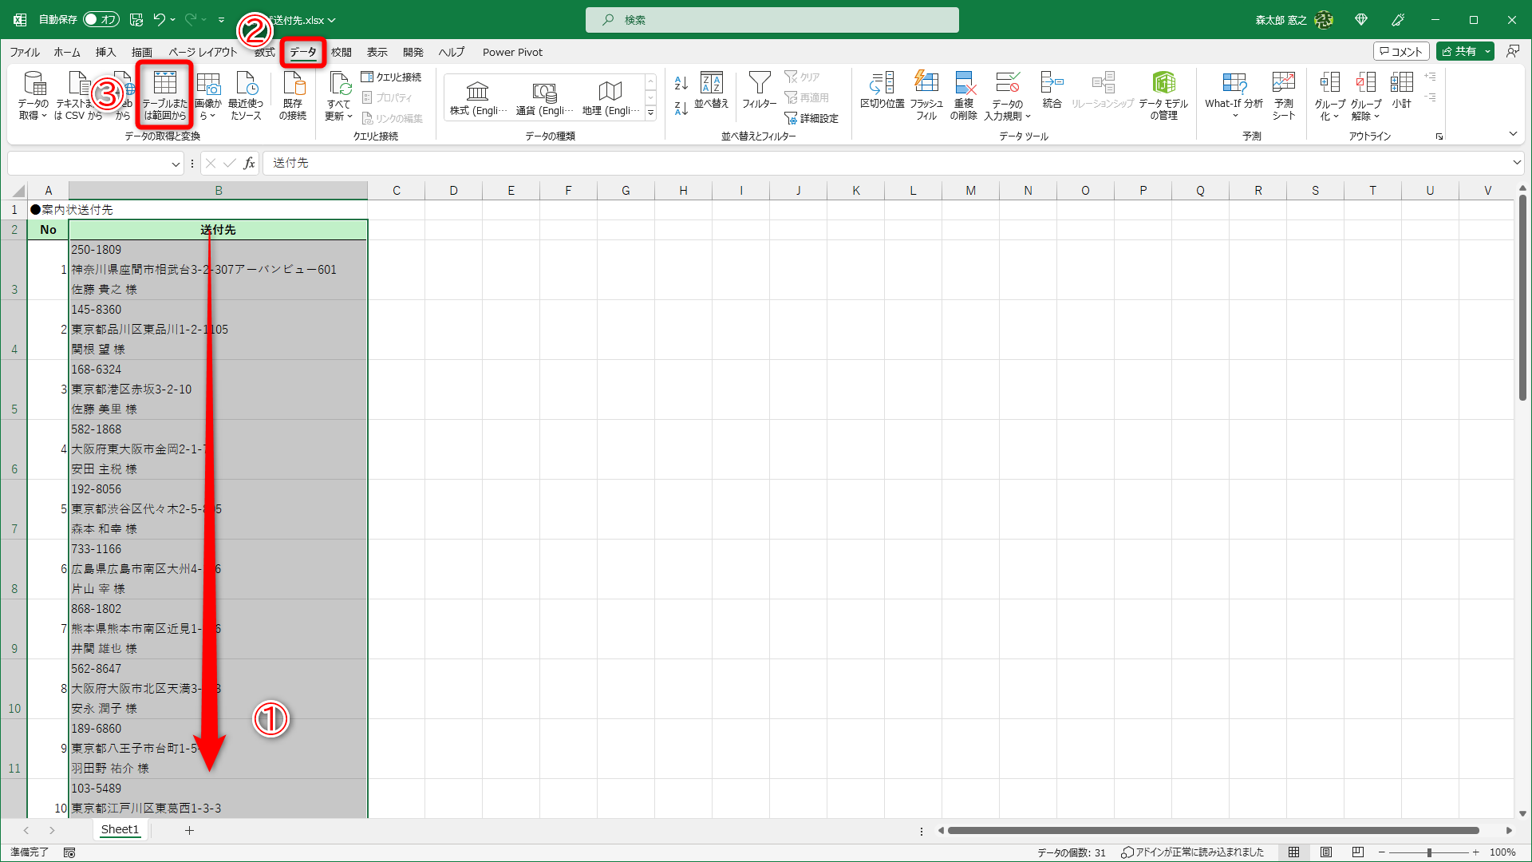
Task: Switch to Page Layout view in status bar
Action: click(x=1326, y=852)
